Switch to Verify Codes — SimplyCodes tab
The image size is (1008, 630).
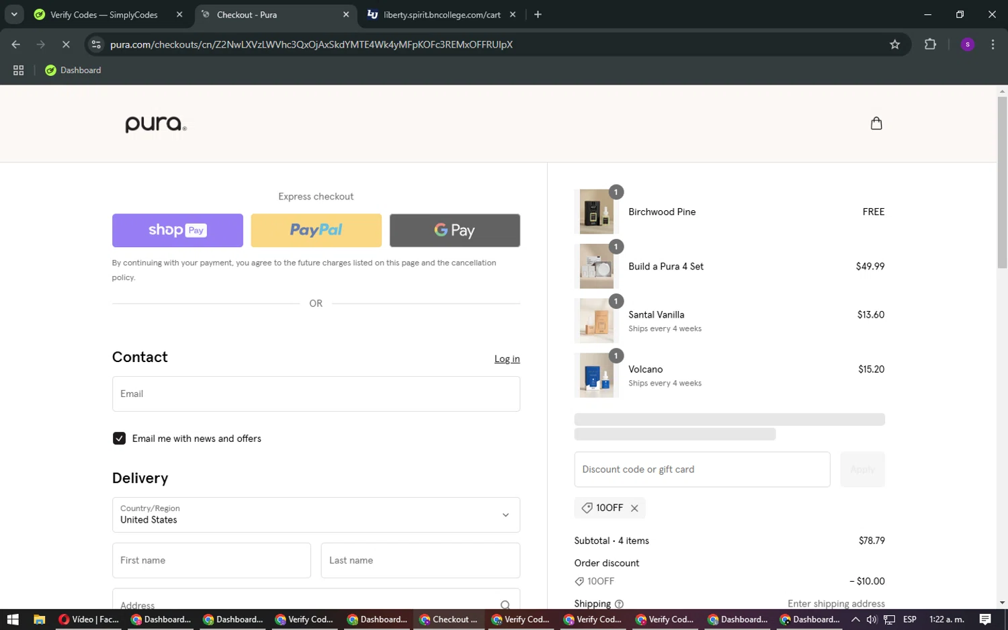coord(104,15)
